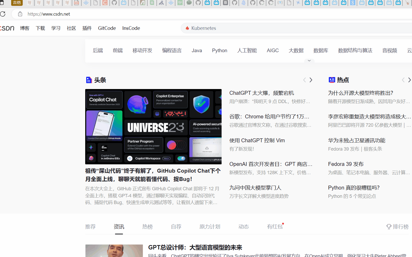412x257 pixels.
Task: Open the 九问中国大模型掌门人 article
Action: point(255,188)
